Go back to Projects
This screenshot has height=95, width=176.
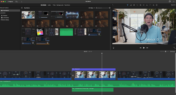pos(10,1)
